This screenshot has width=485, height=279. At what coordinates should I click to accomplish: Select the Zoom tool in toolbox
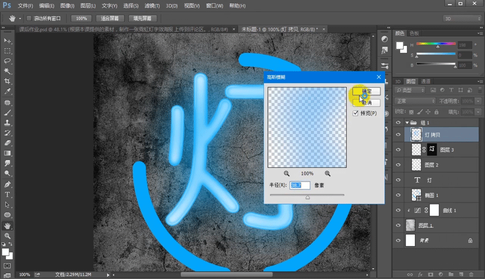pos(7,236)
